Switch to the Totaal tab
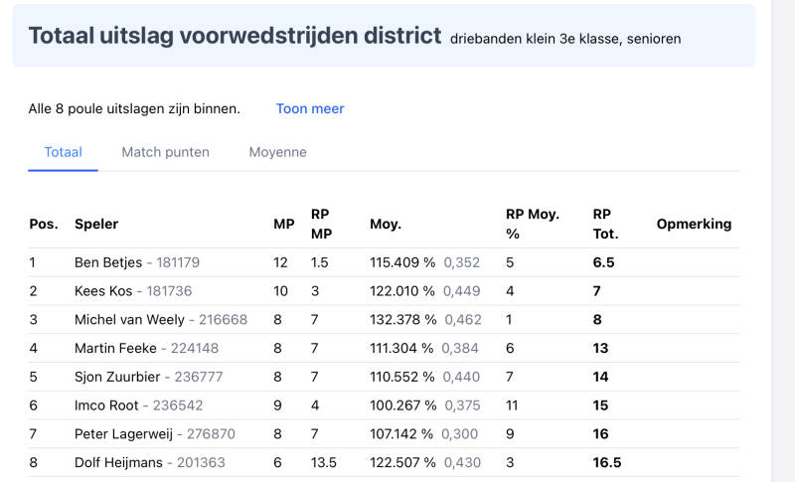This screenshot has width=795, height=482. point(63,152)
